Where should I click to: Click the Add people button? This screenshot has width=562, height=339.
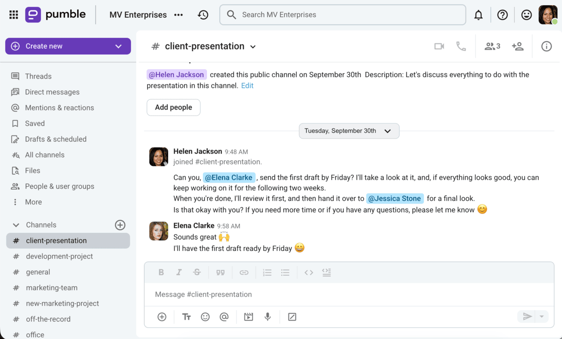(x=173, y=107)
